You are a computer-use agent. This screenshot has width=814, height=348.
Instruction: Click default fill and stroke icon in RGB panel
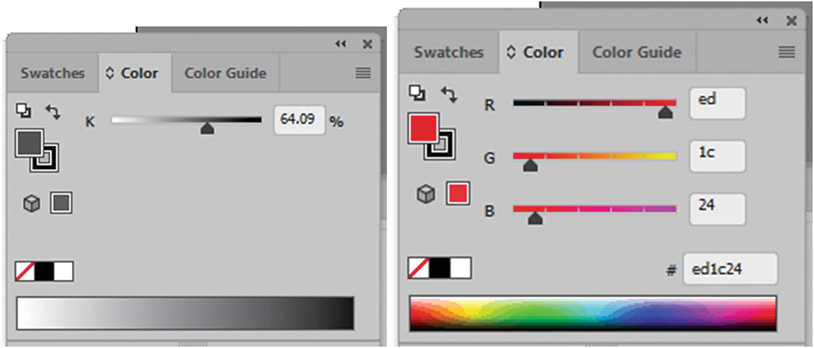(417, 93)
